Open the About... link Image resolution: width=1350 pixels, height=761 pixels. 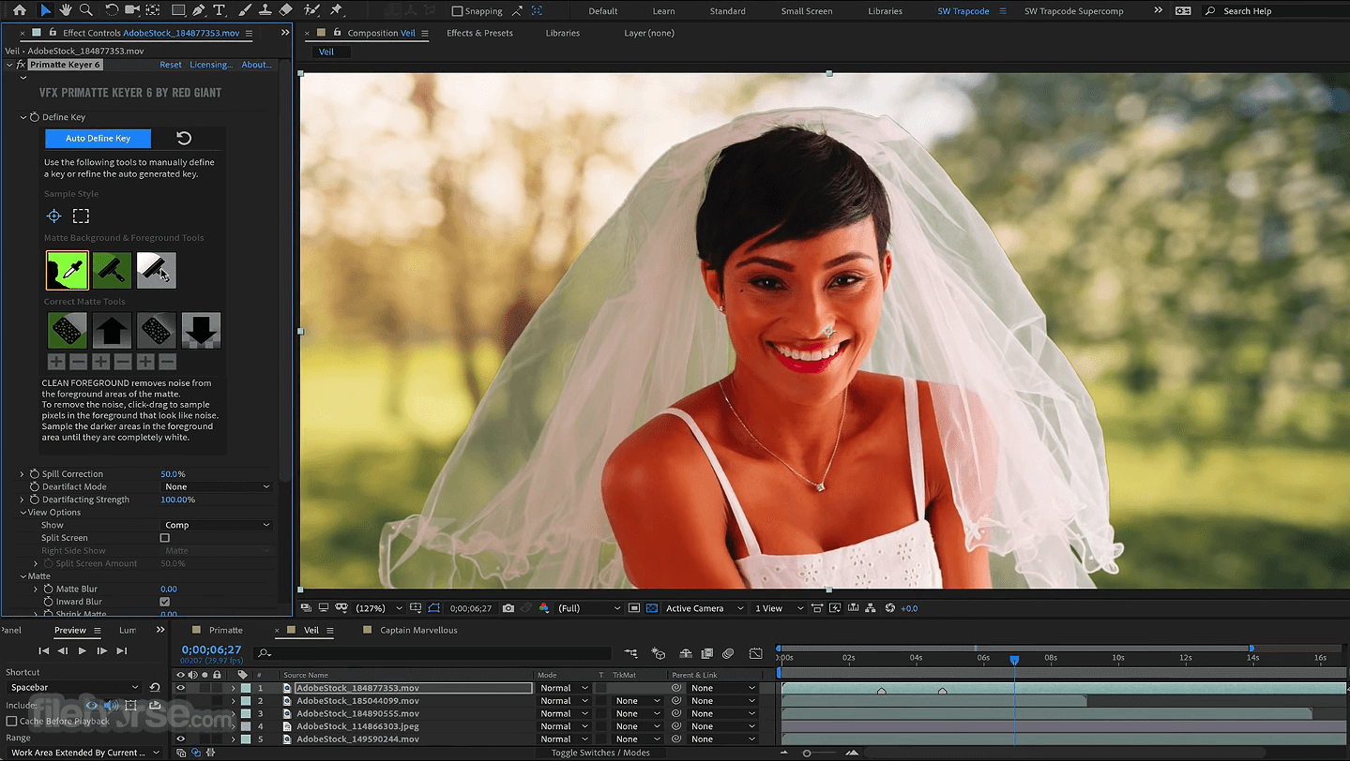[x=256, y=65]
